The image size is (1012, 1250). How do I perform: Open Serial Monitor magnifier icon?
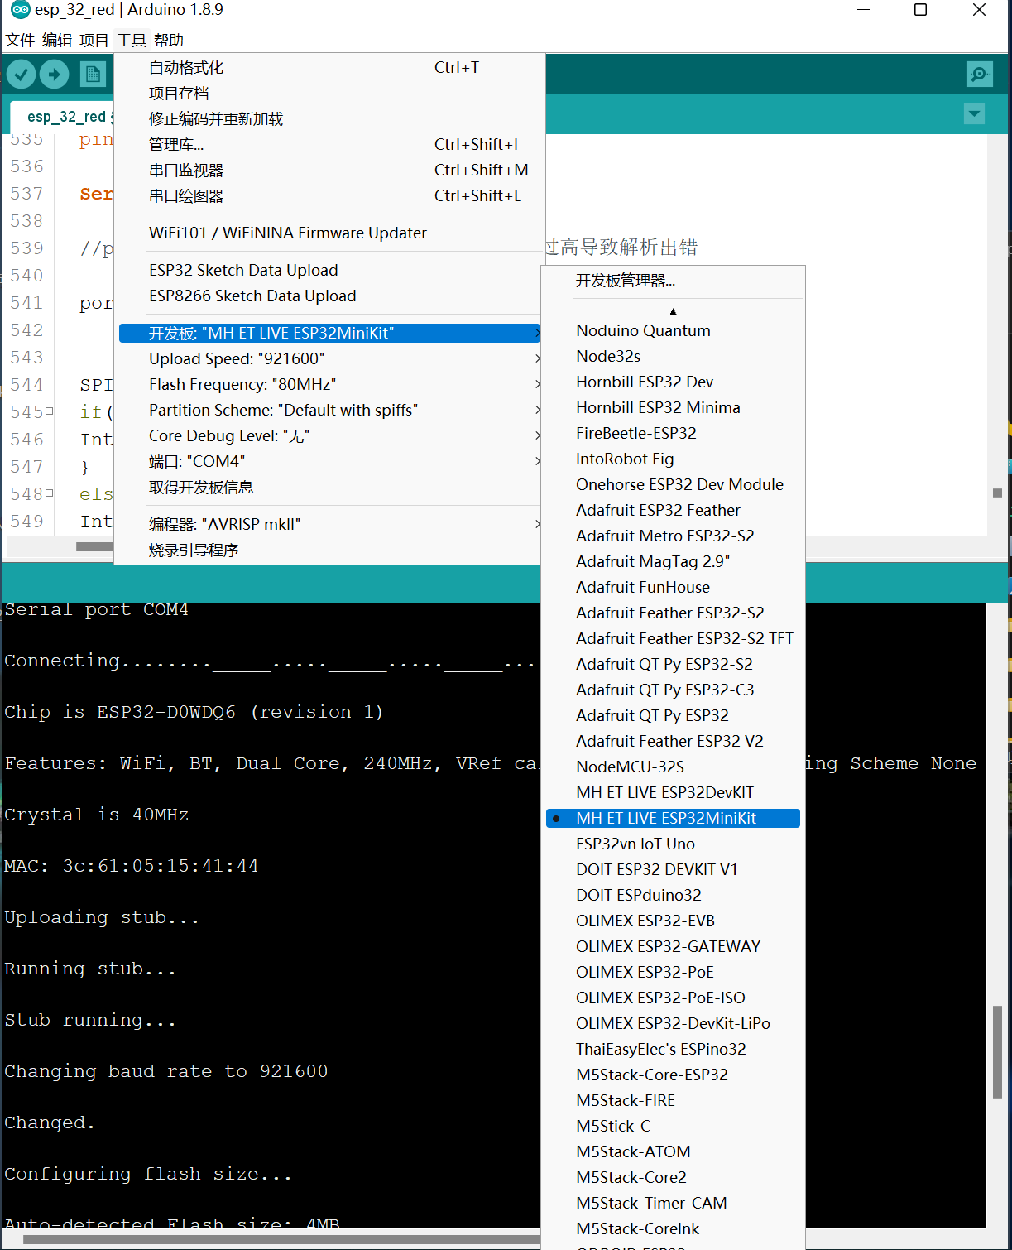(980, 75)
